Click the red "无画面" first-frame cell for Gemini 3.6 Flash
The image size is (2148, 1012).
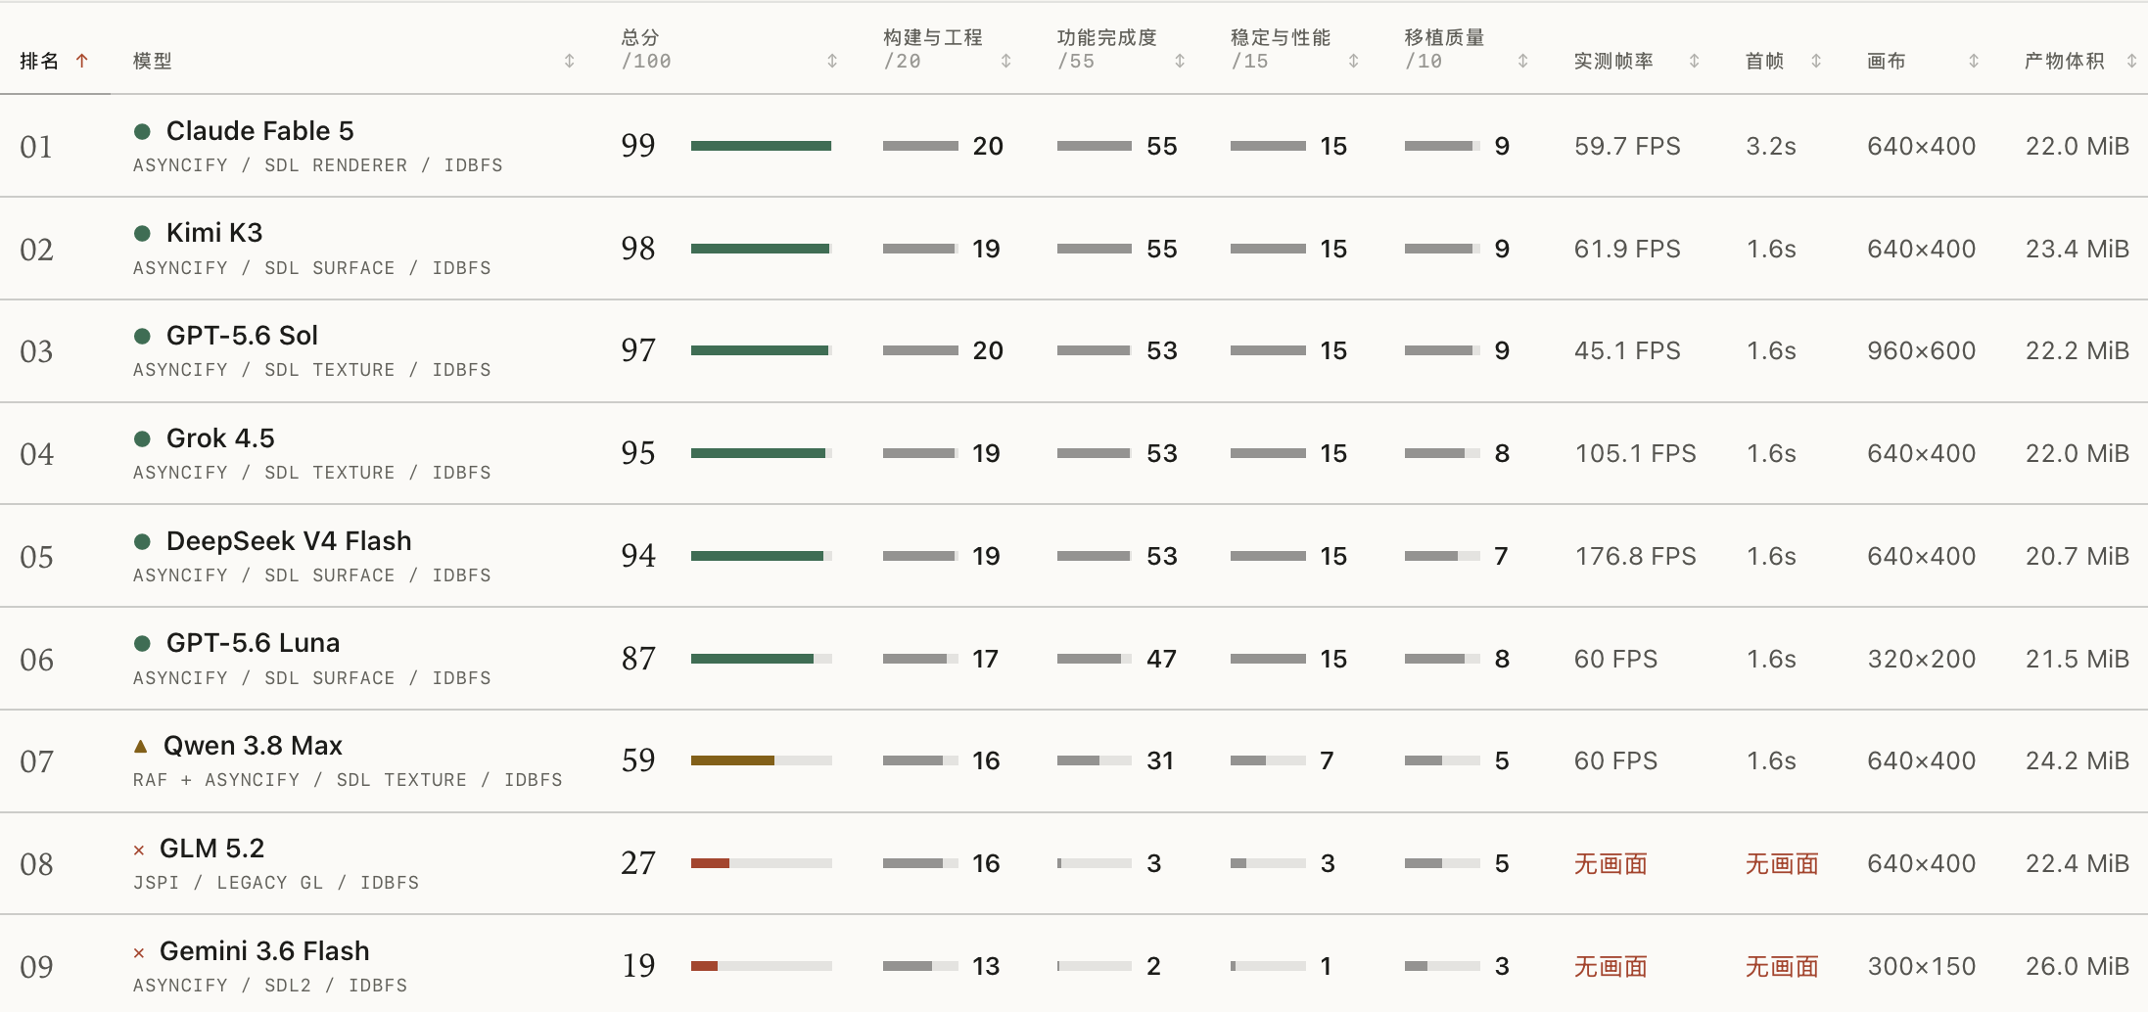click(x=1782, y=966)
